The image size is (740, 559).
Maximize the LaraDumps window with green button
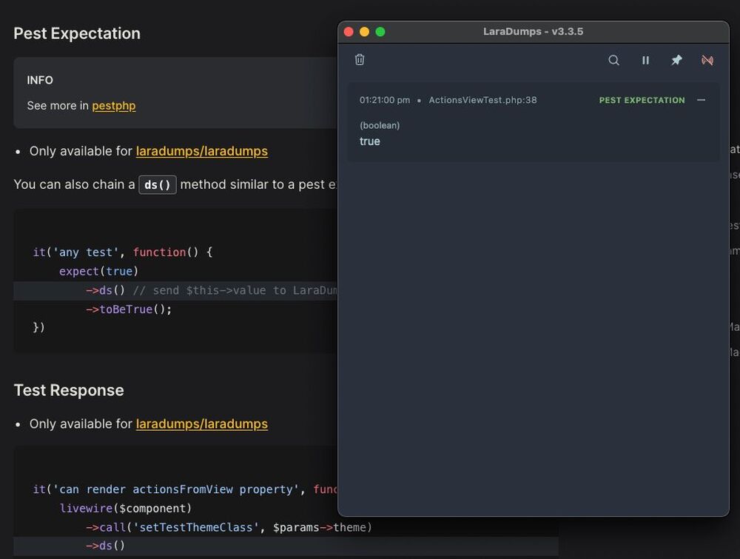[x=380, y=32]
